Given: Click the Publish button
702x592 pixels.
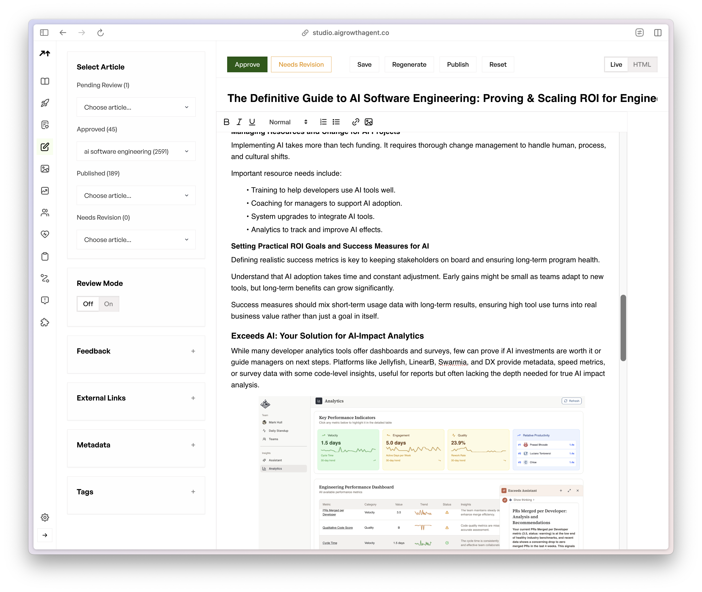Looking at the screenshot, I should tap(458, 64).
